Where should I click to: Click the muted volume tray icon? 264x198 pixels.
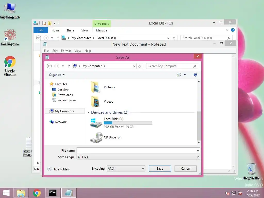(227, 193)
